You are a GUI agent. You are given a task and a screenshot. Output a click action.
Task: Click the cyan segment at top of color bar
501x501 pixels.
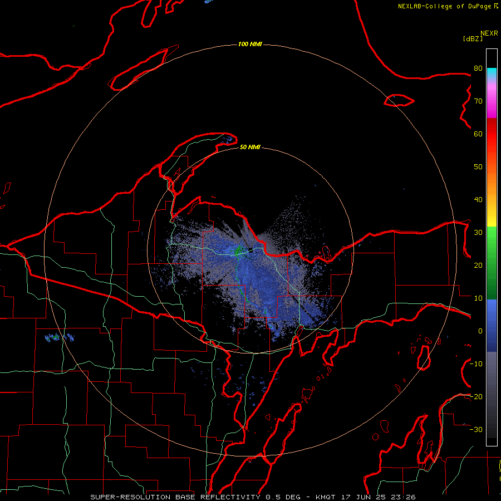[492, 73]
